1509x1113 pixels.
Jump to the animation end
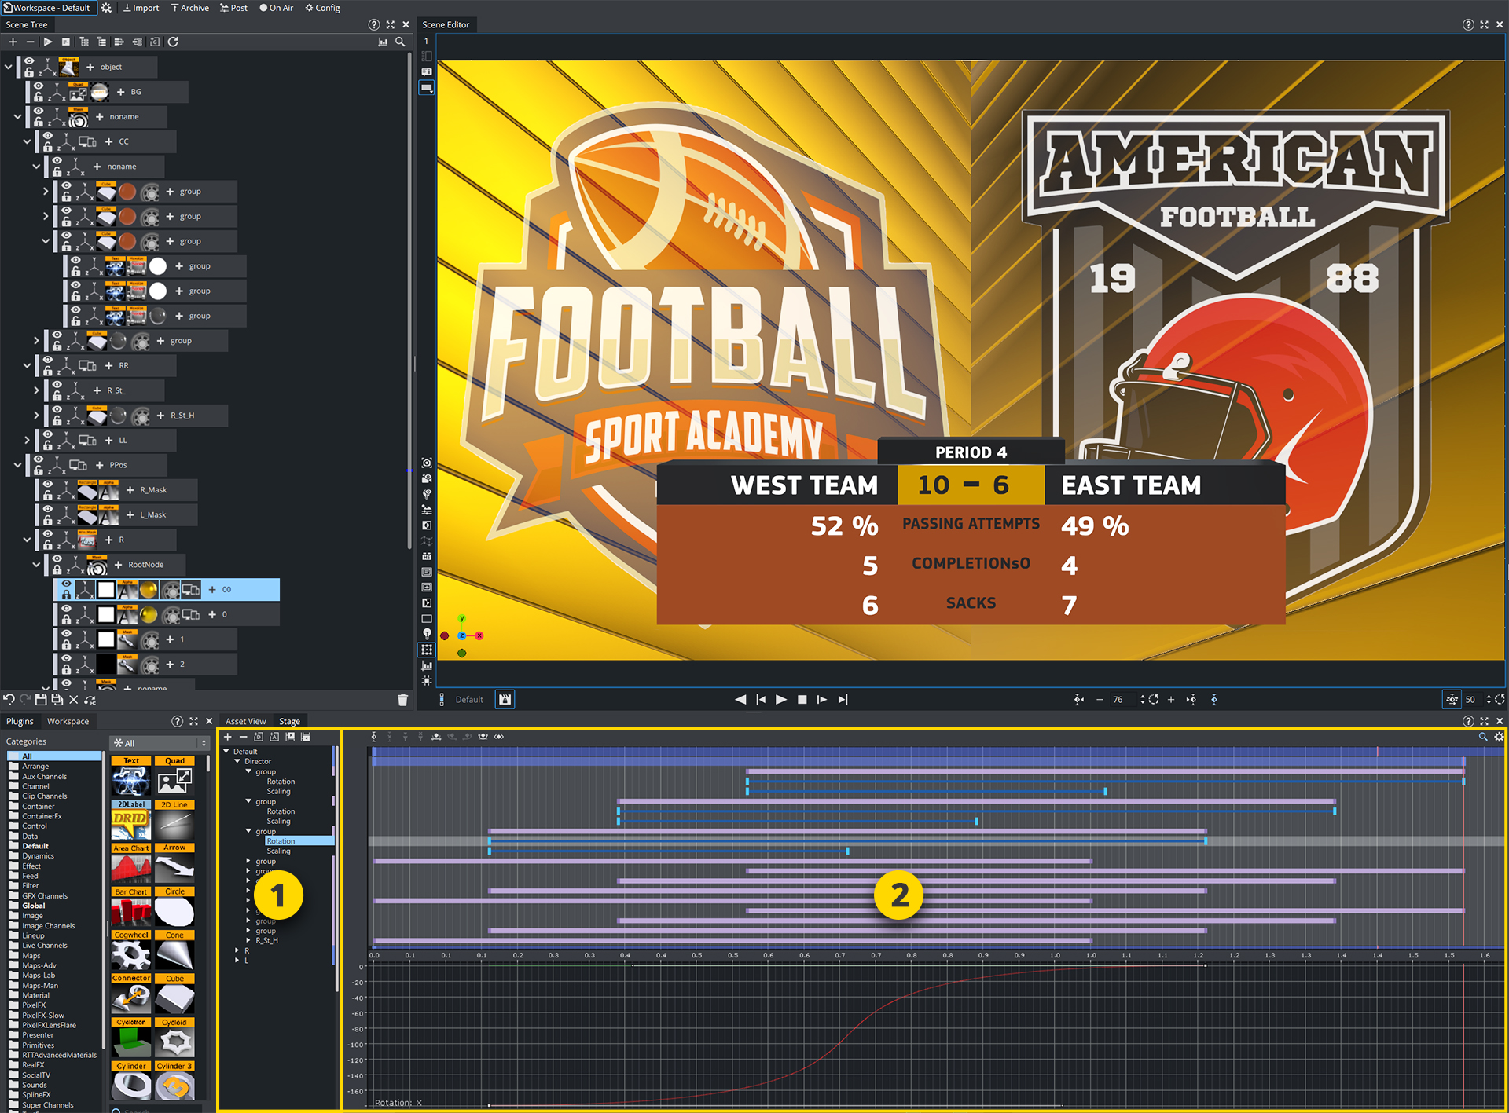(x=843, y=699)
